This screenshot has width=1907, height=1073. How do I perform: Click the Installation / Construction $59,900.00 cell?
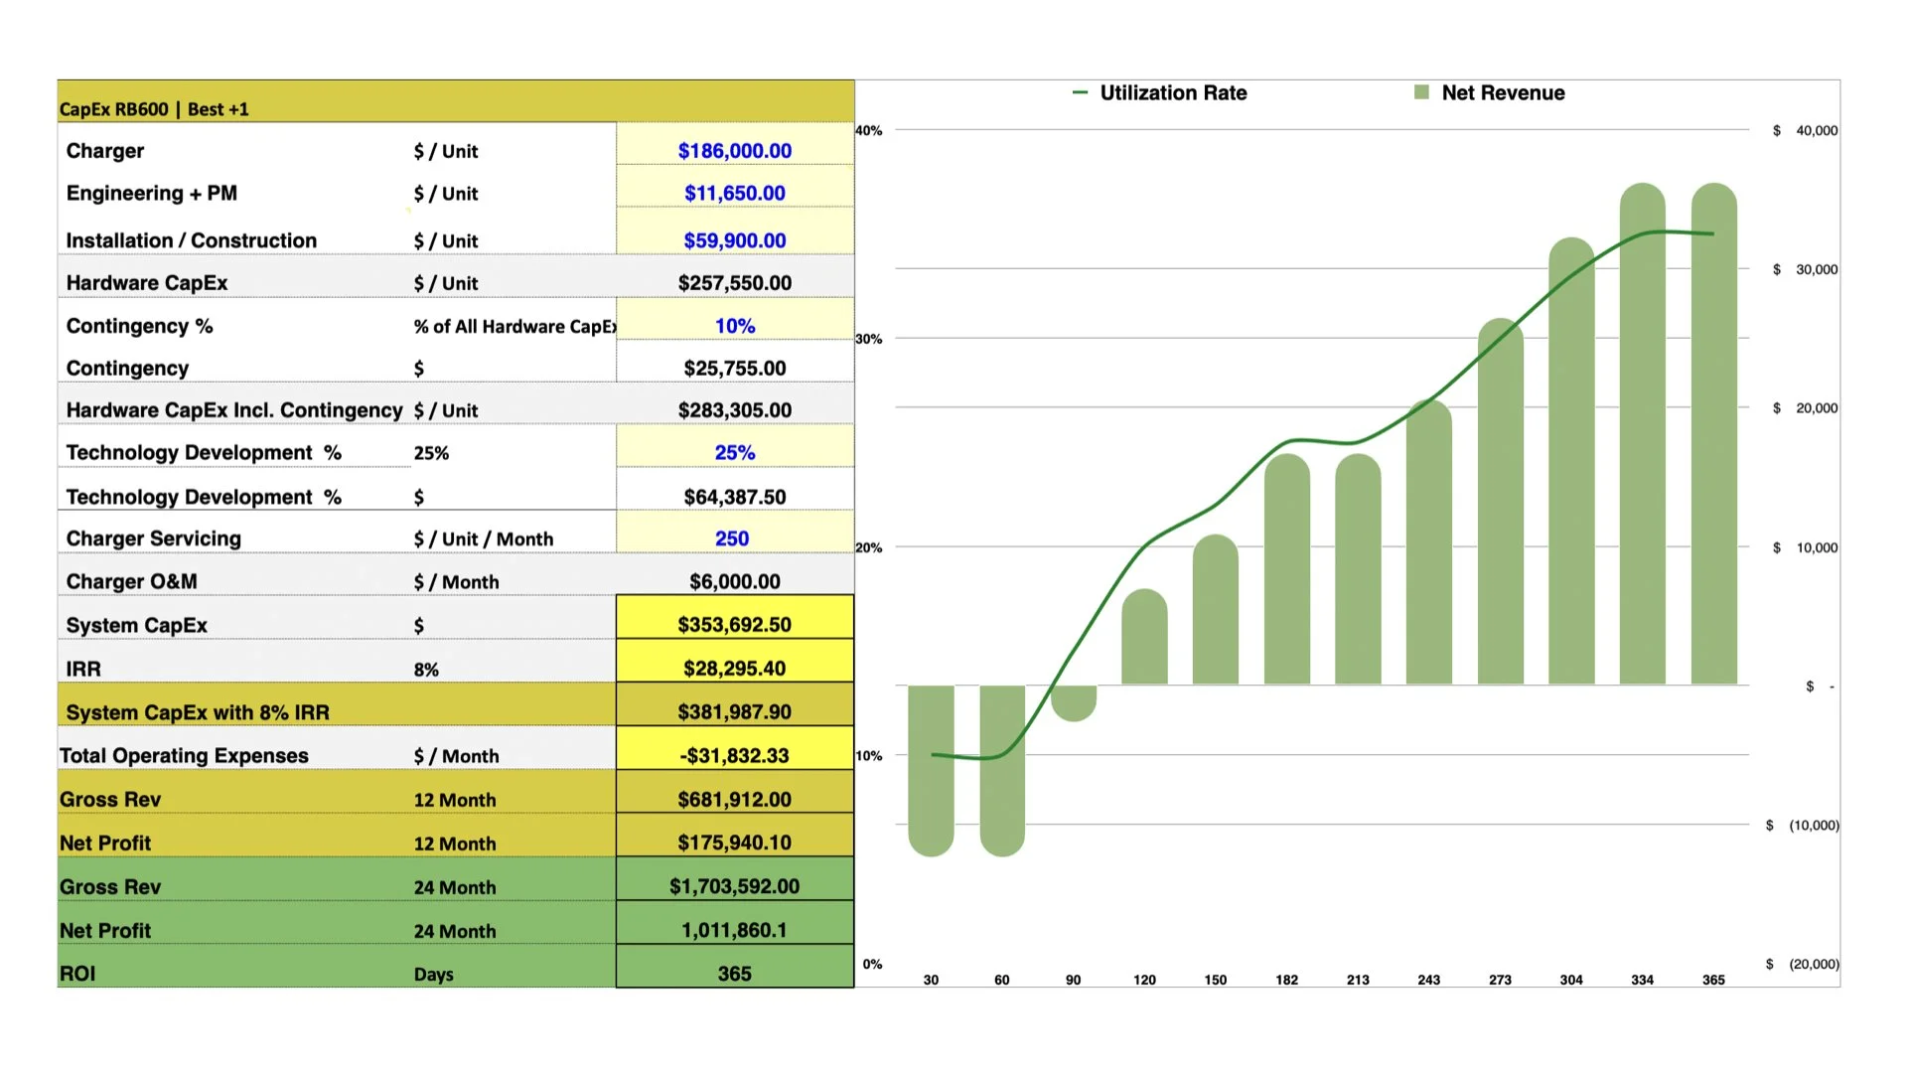tap(734, 240)
